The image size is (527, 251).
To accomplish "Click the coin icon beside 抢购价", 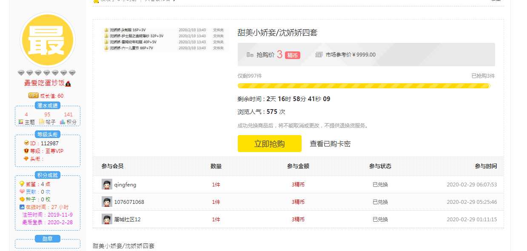I will pyautogui.click(x=250, y=55).
